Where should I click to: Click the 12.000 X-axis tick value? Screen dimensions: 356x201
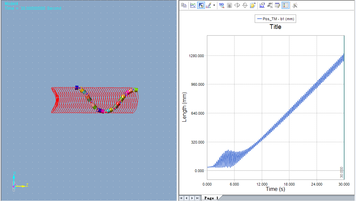(262, 184)
